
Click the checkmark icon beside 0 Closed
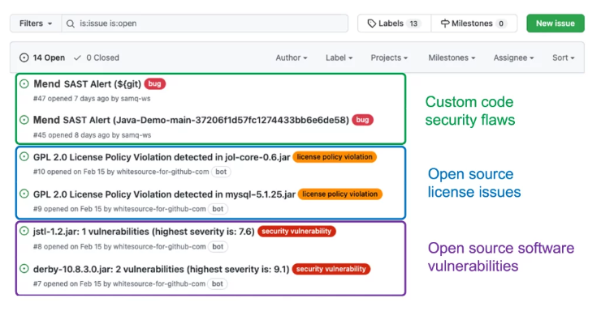point(77,58)
